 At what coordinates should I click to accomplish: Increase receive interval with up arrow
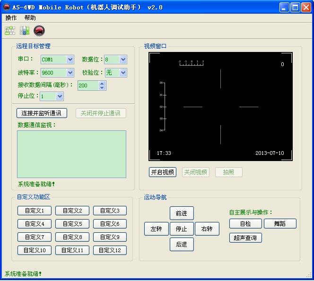pyautogui.click(x=102, y=83)
